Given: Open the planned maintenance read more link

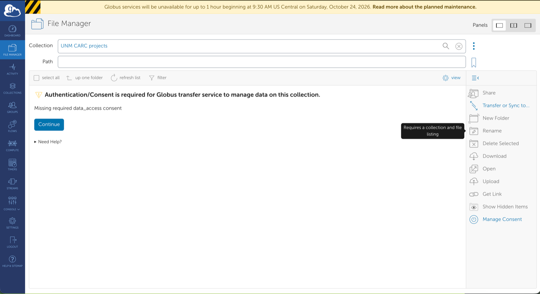Looking at the screenshot, I should click(425, 7).
